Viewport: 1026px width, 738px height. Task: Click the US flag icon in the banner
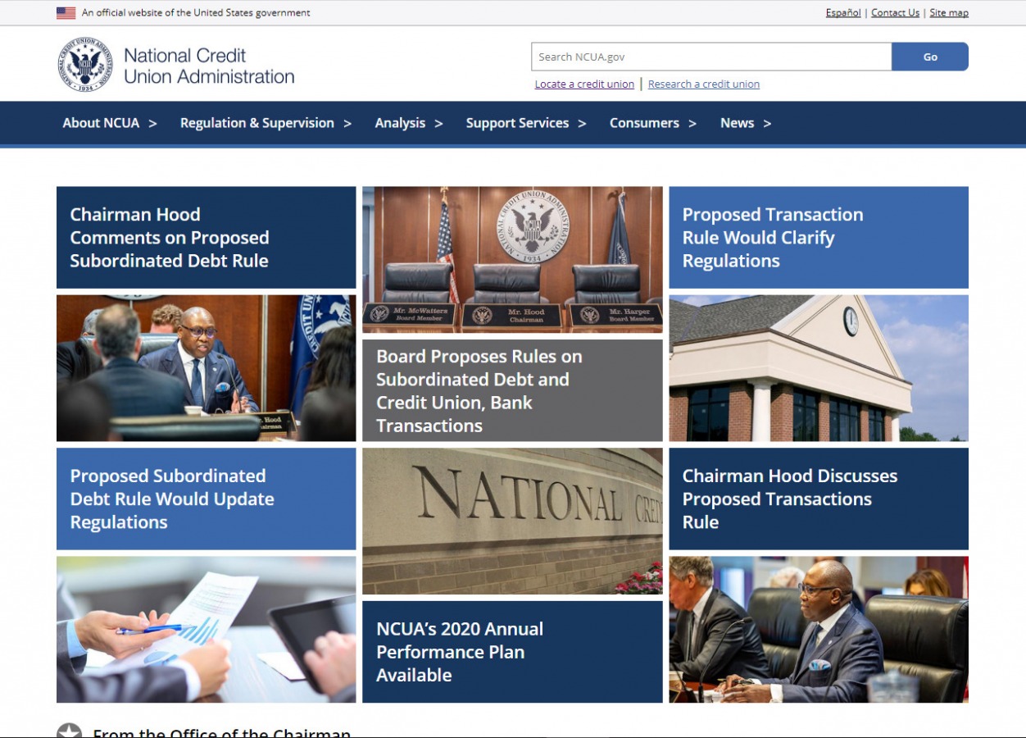(66, 13)
